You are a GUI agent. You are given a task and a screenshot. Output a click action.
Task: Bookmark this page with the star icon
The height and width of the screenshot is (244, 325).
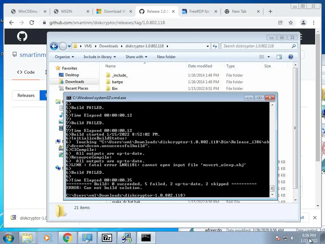(291, 23)
